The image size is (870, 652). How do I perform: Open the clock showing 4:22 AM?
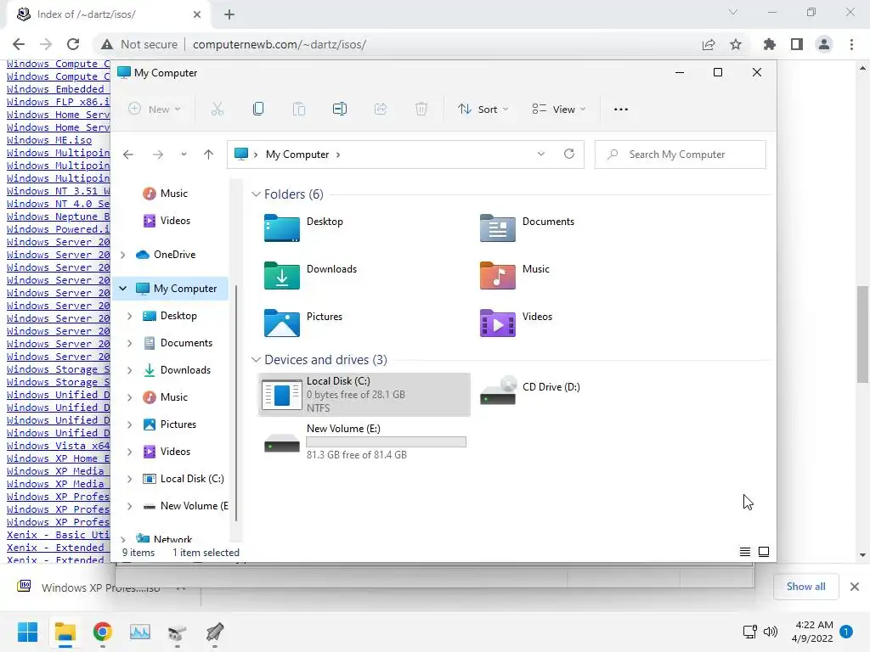[x=812, y=632]
